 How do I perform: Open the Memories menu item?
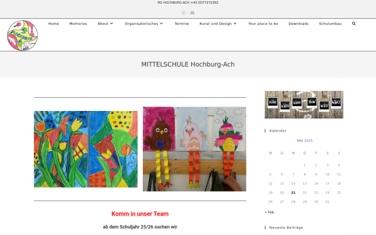[78, 24]
